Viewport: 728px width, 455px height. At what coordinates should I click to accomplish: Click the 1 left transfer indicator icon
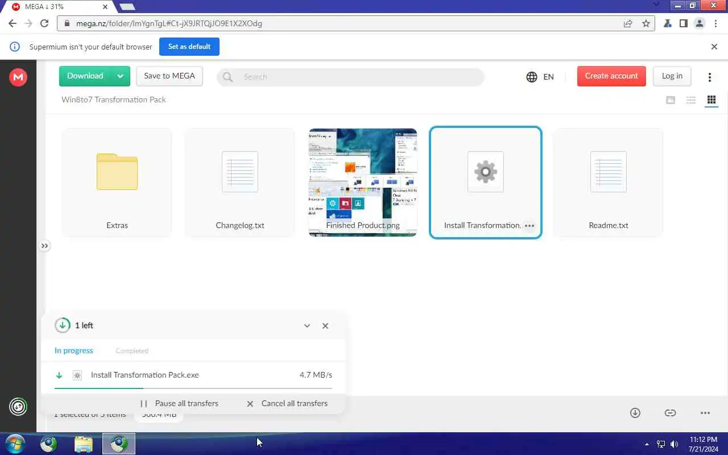(x=63, y=325)
